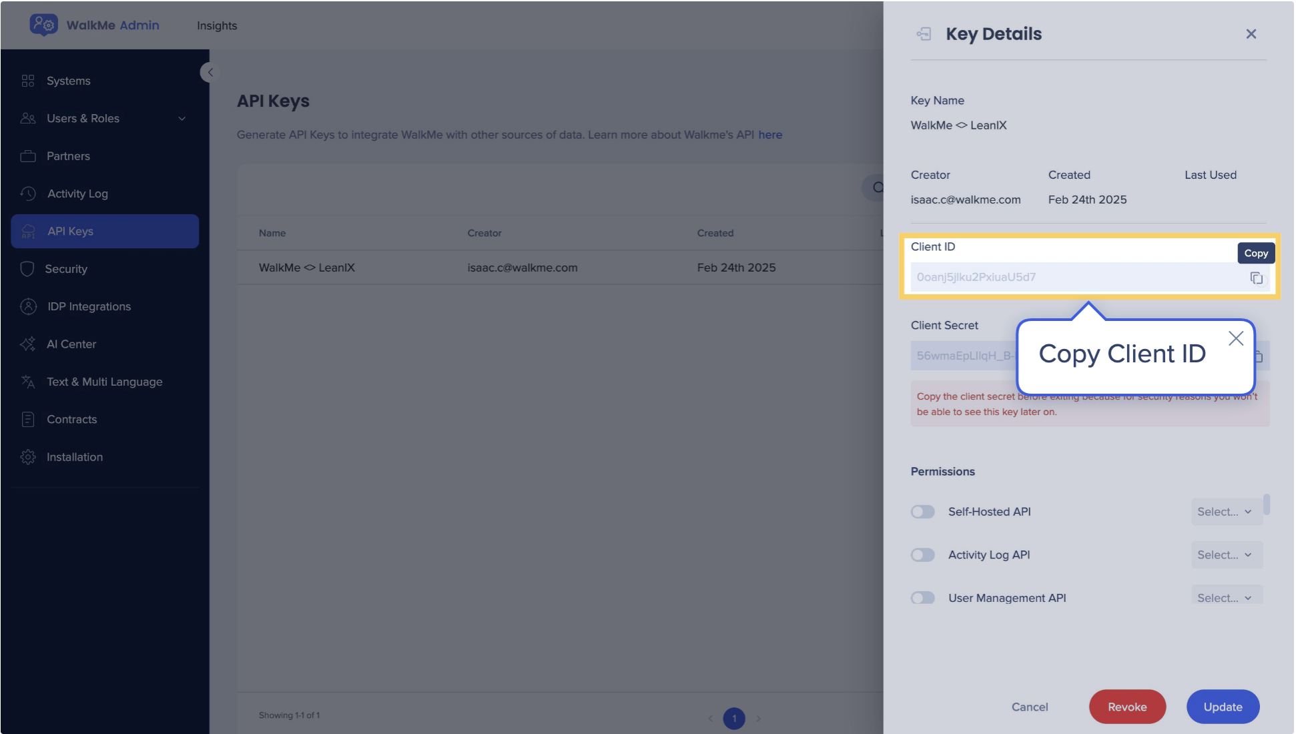This screenshot has height=734, width=1296.
Task: Click the Contracts document icon
Action: (28, 419)
